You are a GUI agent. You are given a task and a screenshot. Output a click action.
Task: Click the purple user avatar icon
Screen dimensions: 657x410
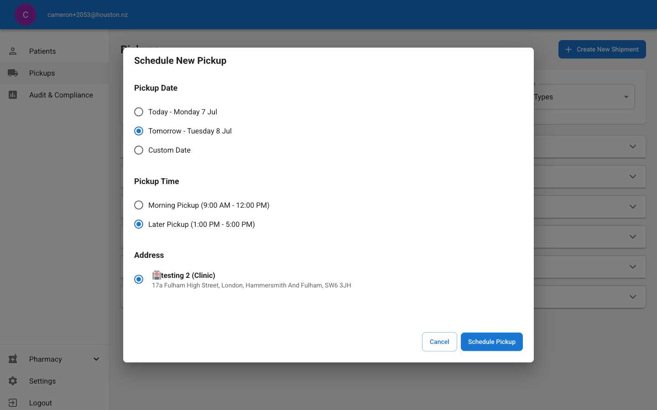pyautogui.click(x=26, y=15)
